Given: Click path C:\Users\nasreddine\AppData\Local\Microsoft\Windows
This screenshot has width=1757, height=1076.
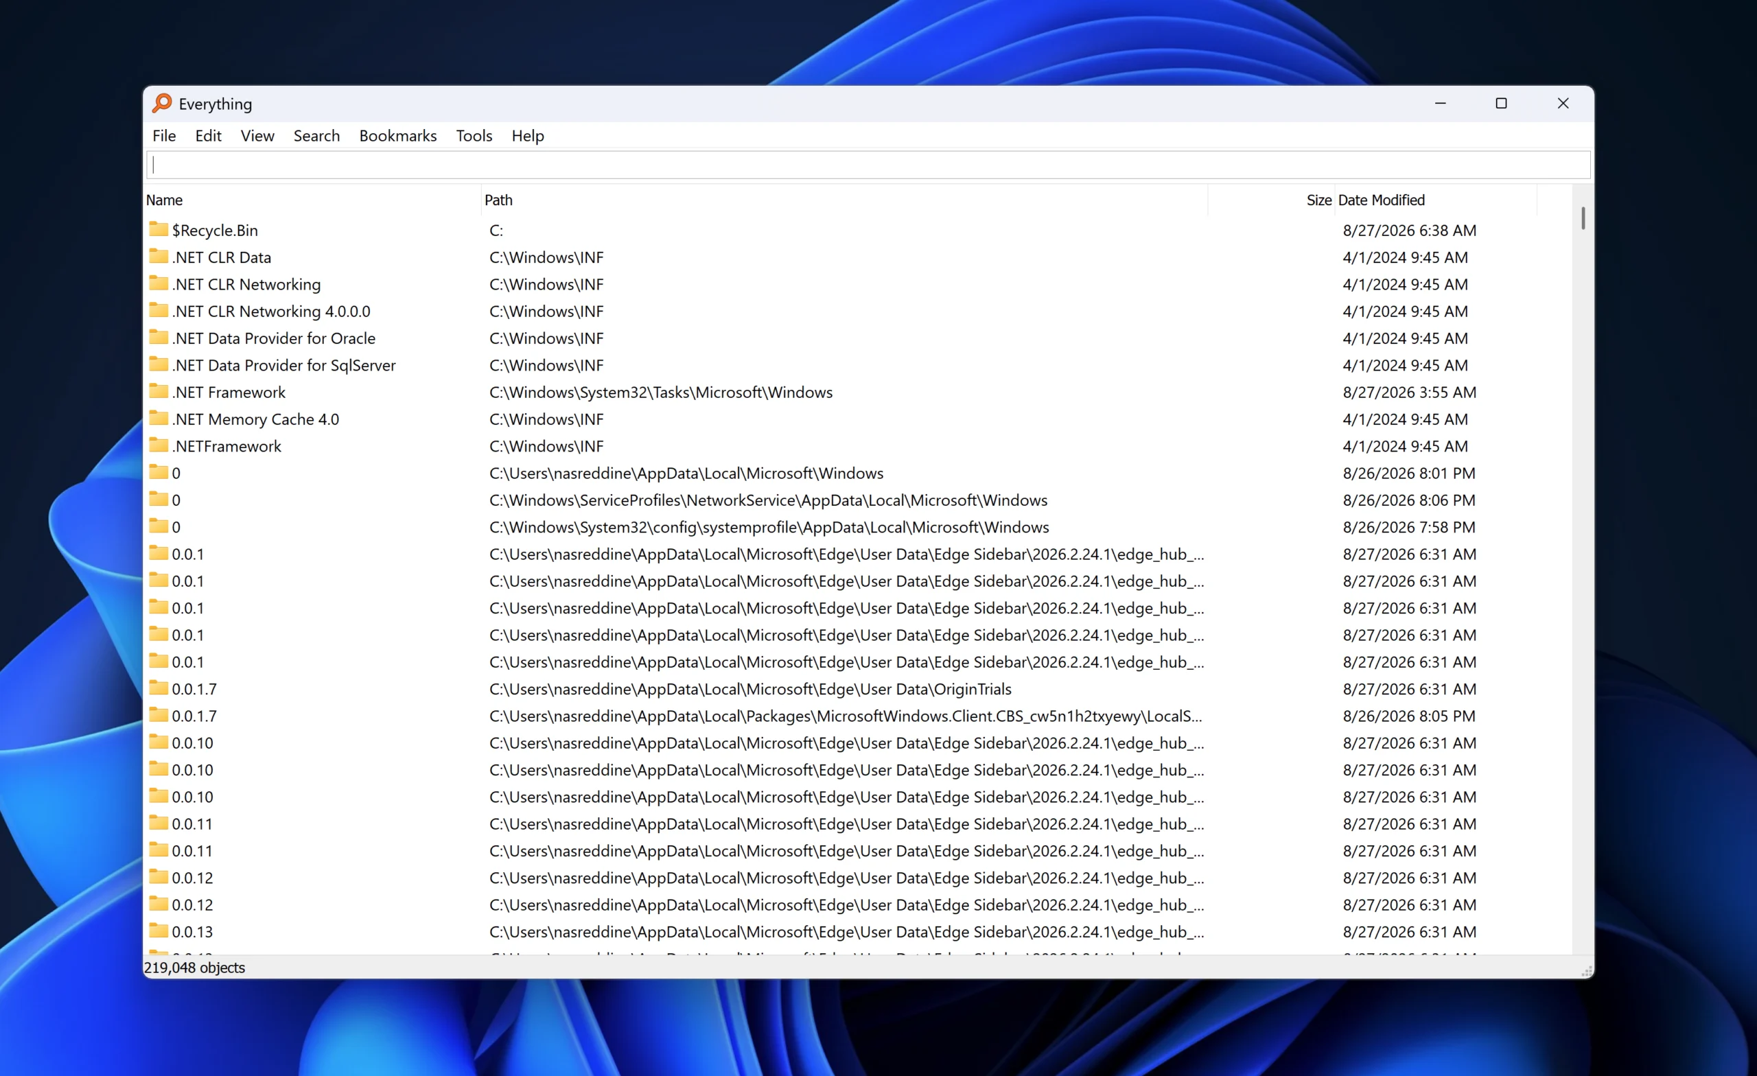Looking at the screenshot, I should coord(686,473).
